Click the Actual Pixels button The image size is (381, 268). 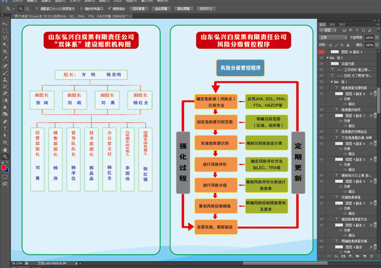pyautogui.click(x=138, y=9)
